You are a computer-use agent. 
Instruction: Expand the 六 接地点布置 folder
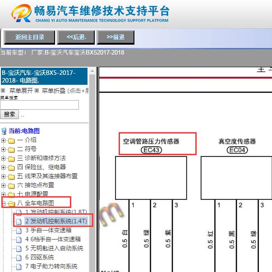[3, 185]
